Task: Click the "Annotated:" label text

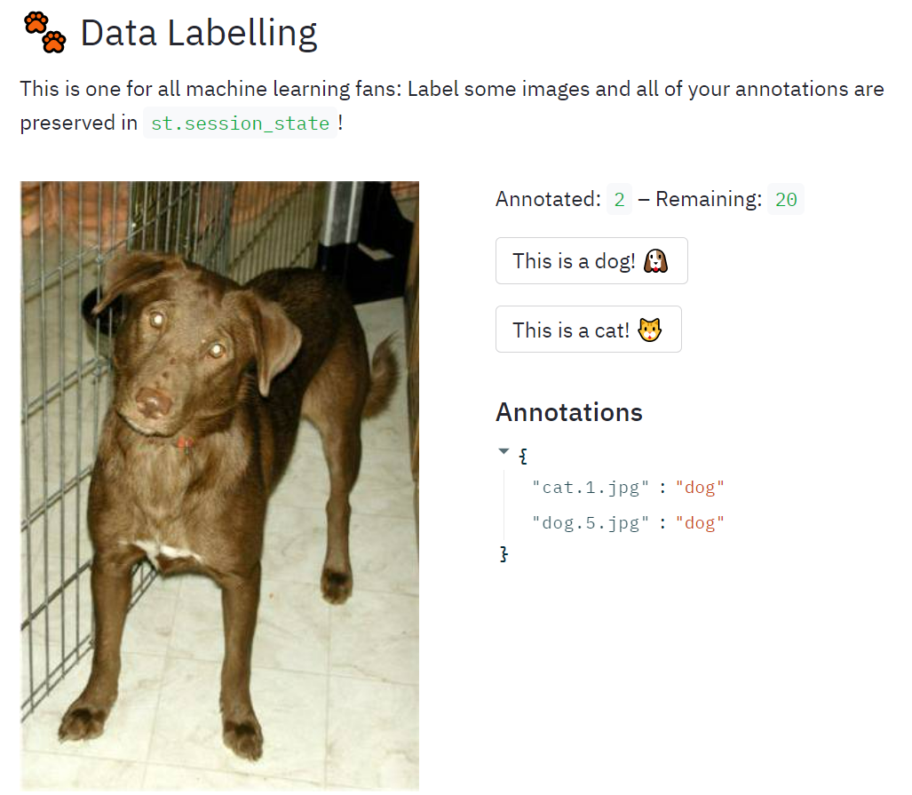Action: tap(548, 200)
